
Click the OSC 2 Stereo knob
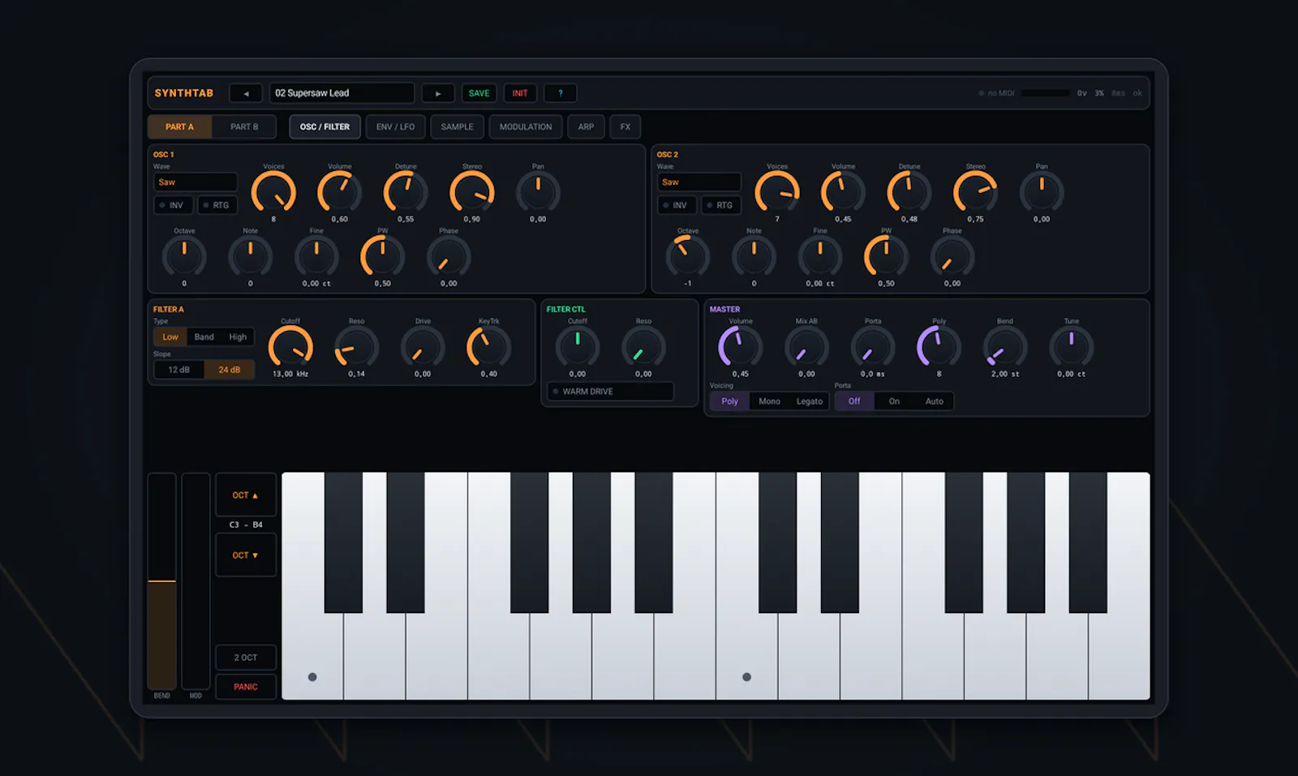(975, 193)
